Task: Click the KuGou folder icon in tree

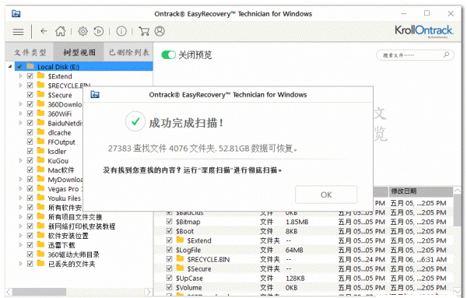Action: [40, 160]
